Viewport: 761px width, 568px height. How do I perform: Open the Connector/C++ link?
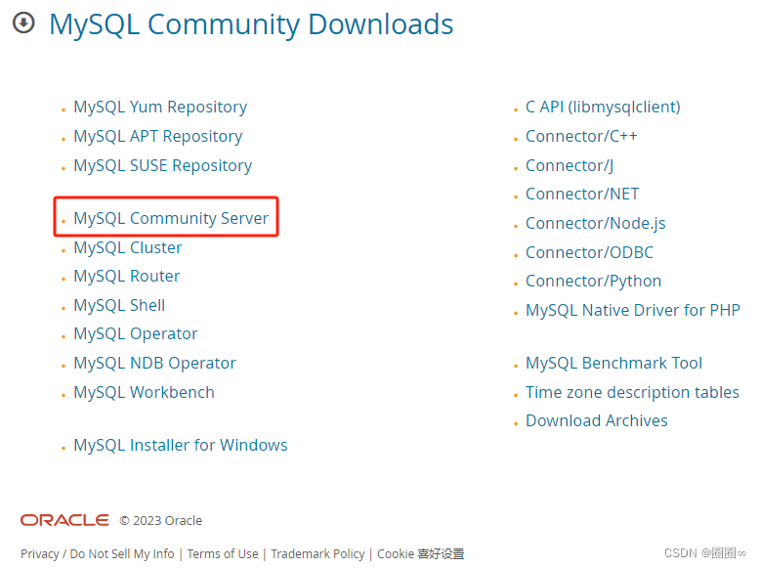[581, 136]
